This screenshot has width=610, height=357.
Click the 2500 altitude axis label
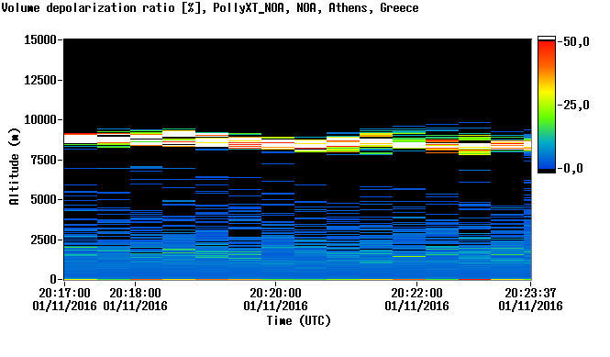44,240
